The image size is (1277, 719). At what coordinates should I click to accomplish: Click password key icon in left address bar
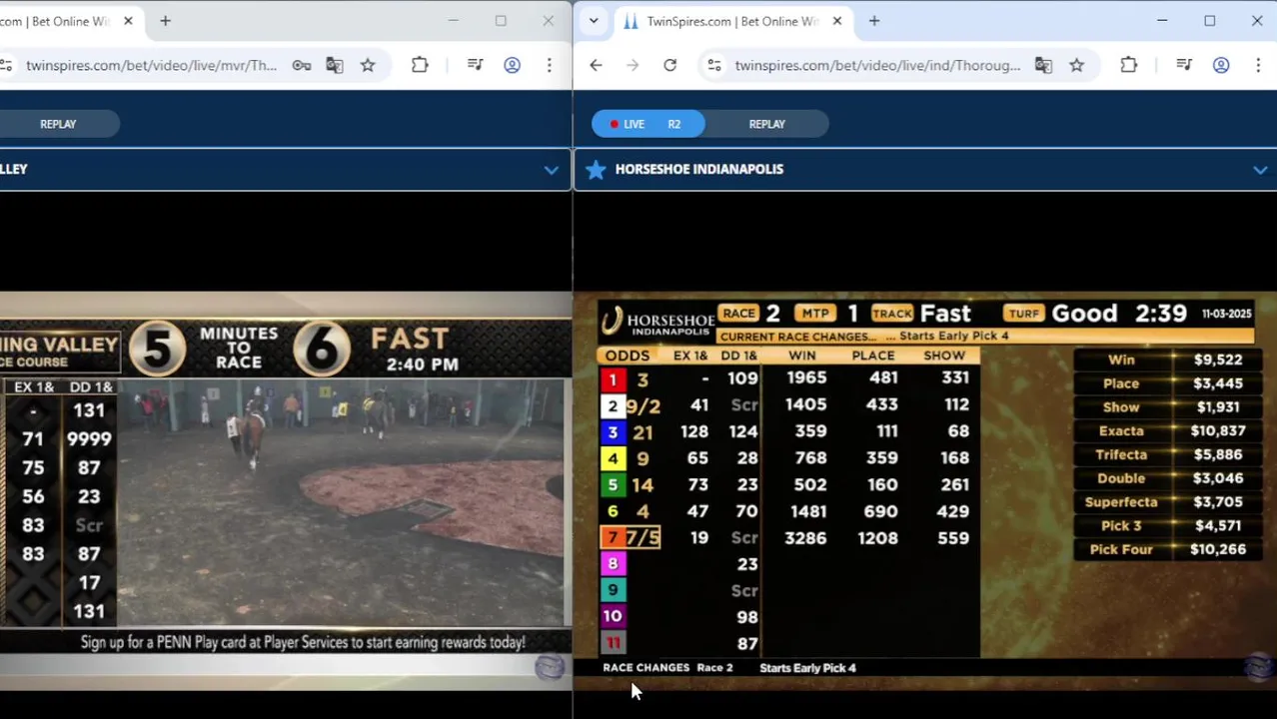[x=301, y=65]
